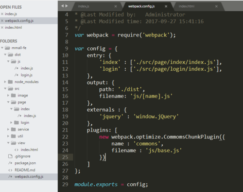Screen dimensions: 243x192
Task: Click line number 25 in the gutter
Action: 65,157
